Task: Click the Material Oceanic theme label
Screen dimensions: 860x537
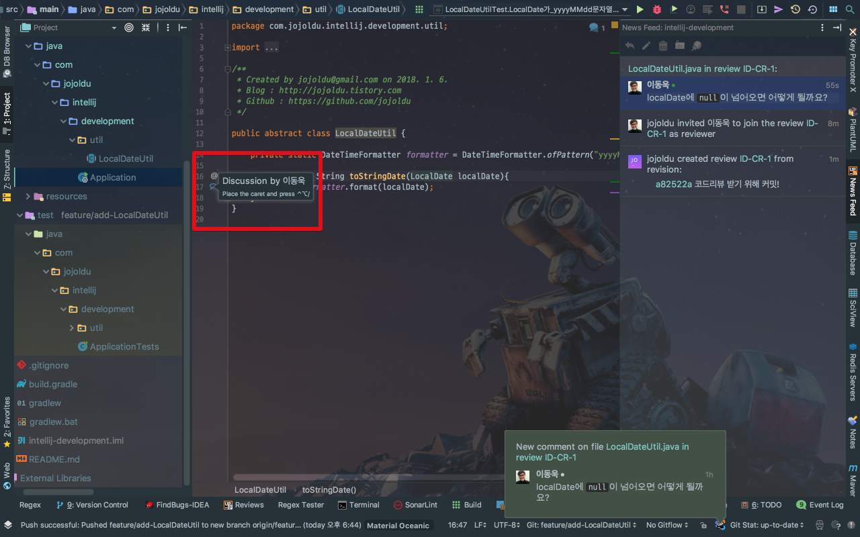Action: (x=398, y=526)
